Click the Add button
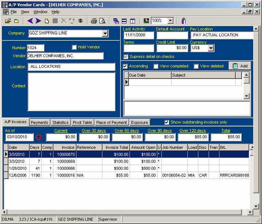The width and height of the screenshot is (262, 224). pos(240,66)
